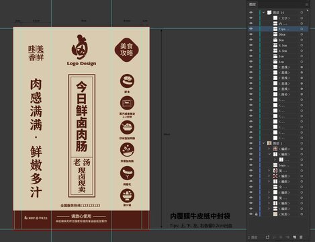The width and height of the screenshot is (315, 242).
Task: Click target circle of 图层 1
Action: pos(302,143)
